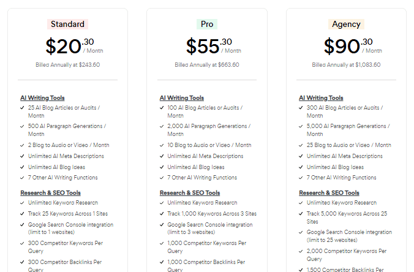This screenshot has width=414, height=272.
Task: Open Research & SEO Tools link in Pro plan
Action: [190, 193]
